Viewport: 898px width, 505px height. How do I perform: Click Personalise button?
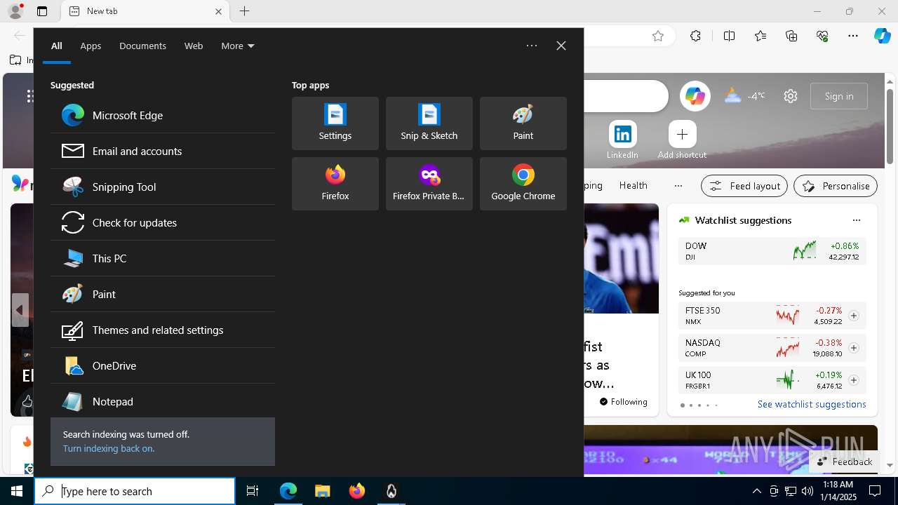(836, 186)
